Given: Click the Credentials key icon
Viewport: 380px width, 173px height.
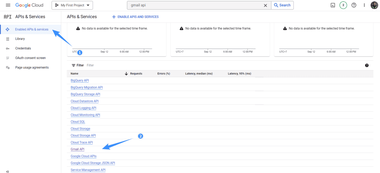Looking at the screenshot, I should point(8,48).
